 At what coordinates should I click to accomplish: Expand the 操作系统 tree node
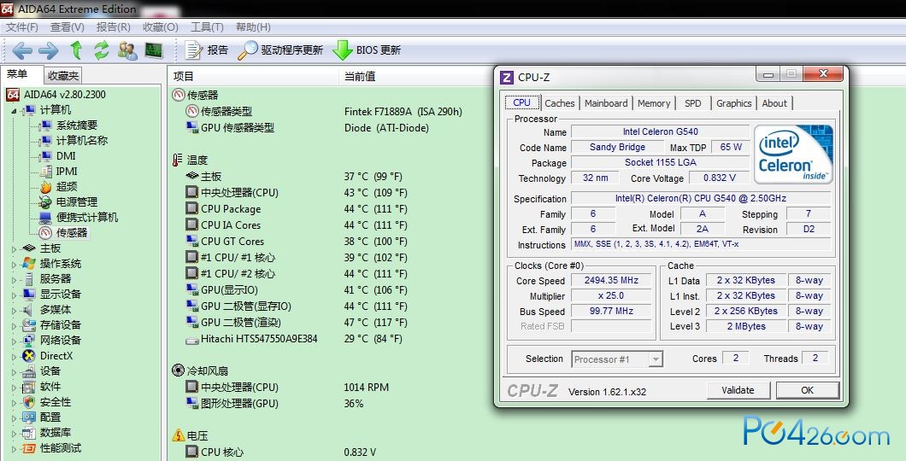pyautogui.click(x=14, y=265)
